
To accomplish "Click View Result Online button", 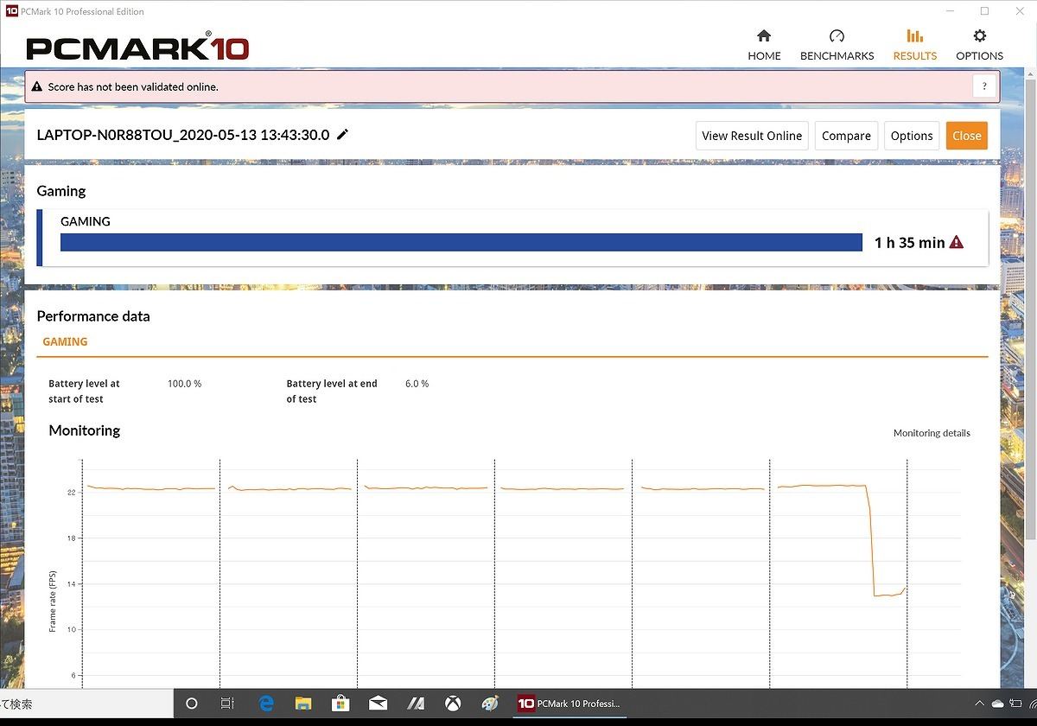I will (x=752, y=136).
